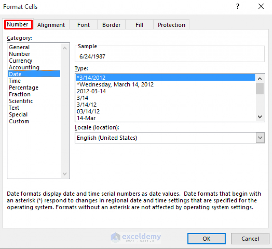Click Category list scroll down arrow
Screen dimensions: 272x249
pyautogui.click(x=65, y=174)
